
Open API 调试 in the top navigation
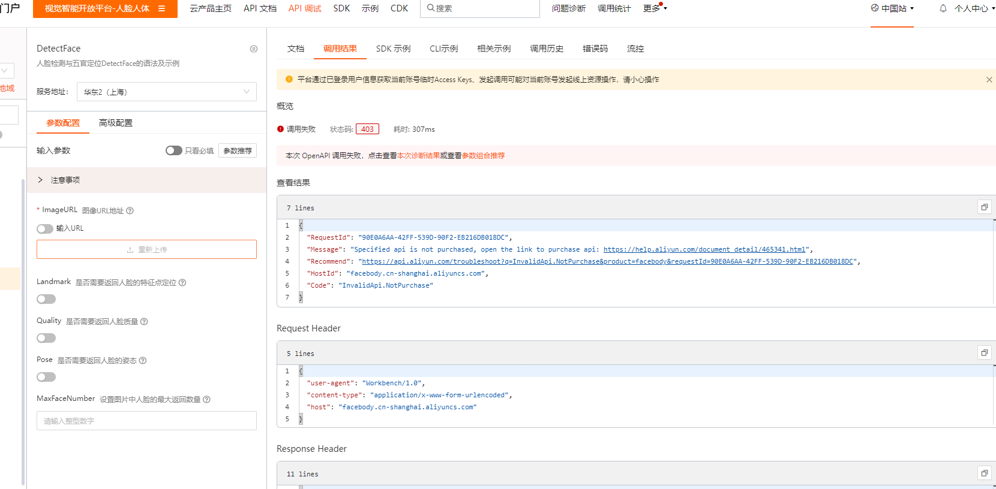click(305, 8)
